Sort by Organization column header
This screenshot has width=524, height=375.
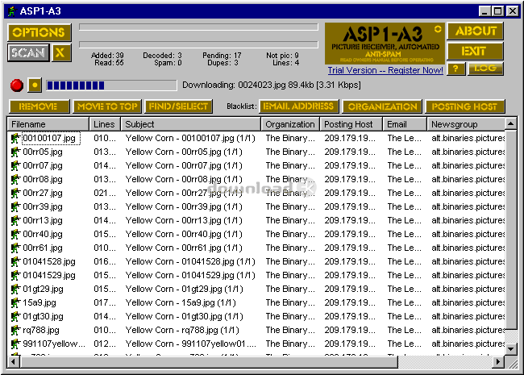[290, 124]
